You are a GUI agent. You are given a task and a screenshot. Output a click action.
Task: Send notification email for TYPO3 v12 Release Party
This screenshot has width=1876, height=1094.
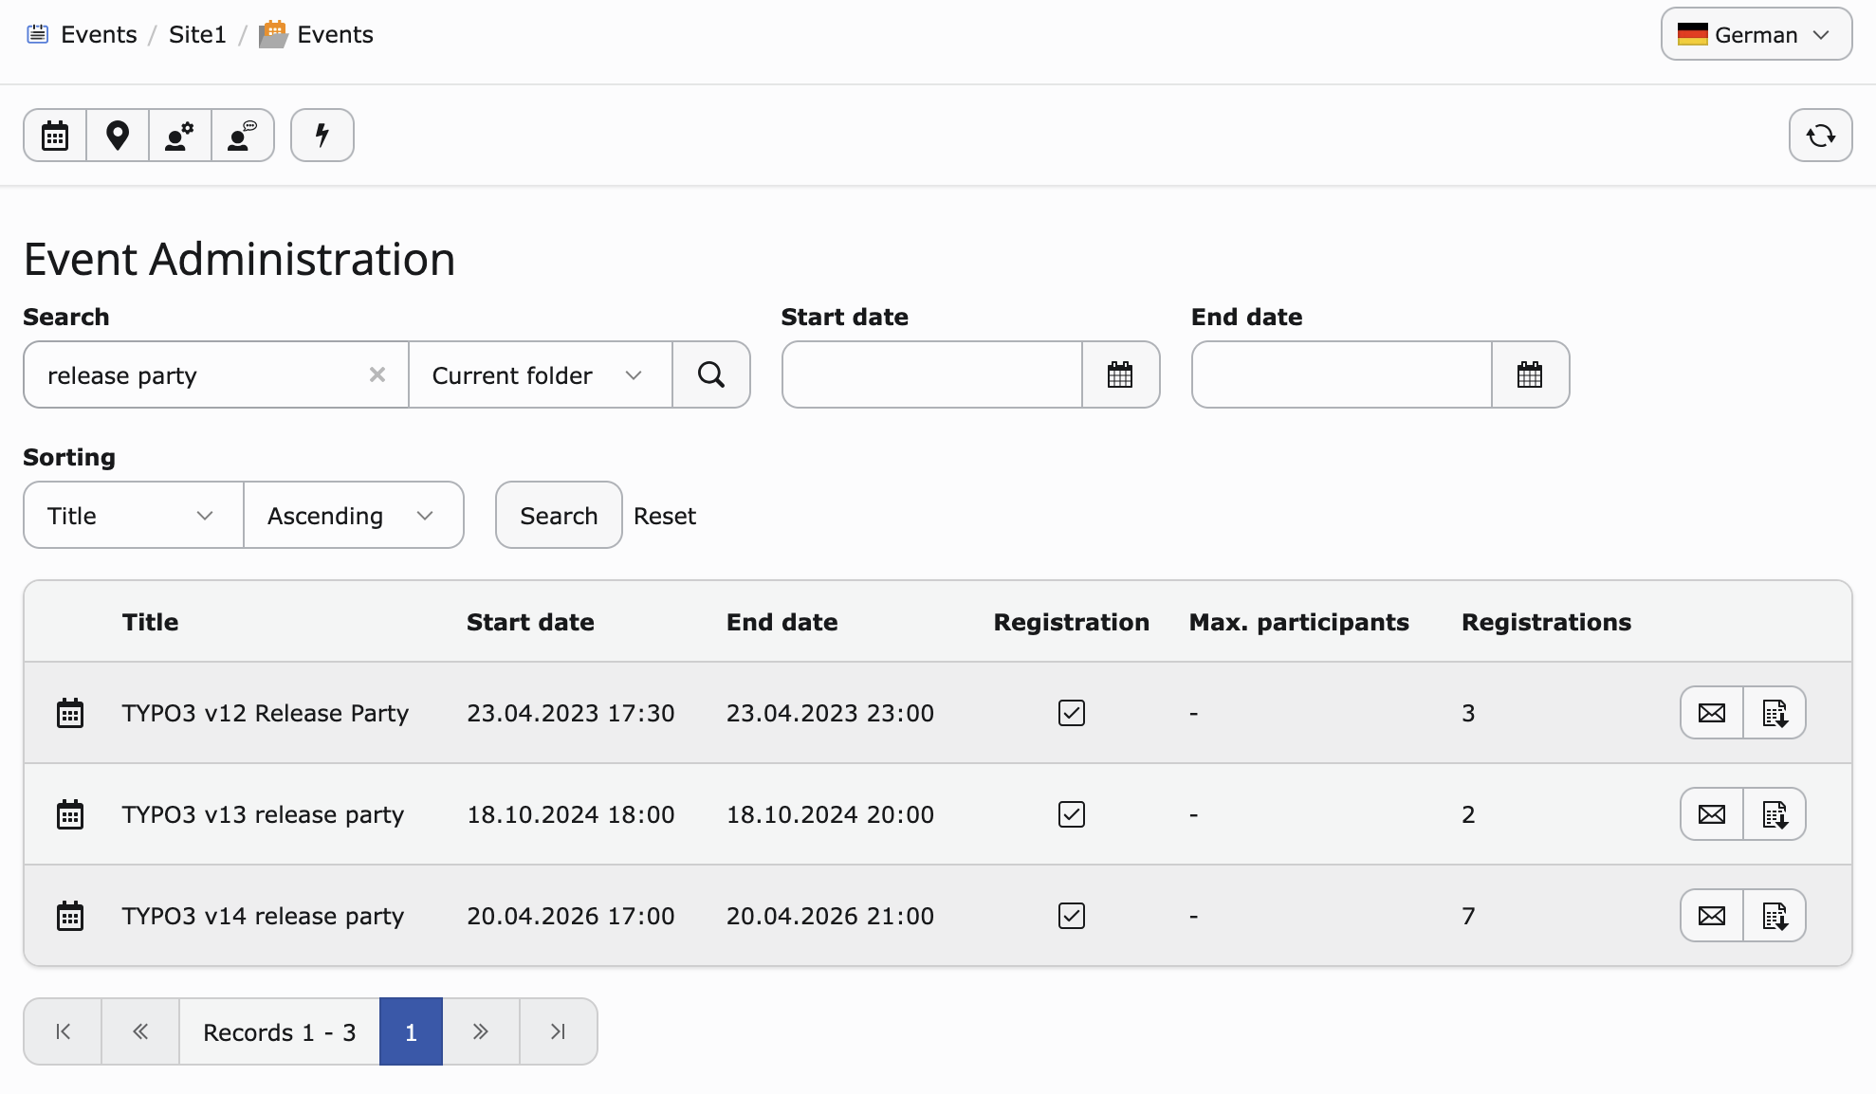pyautogui.click(x=1712, y=713)
